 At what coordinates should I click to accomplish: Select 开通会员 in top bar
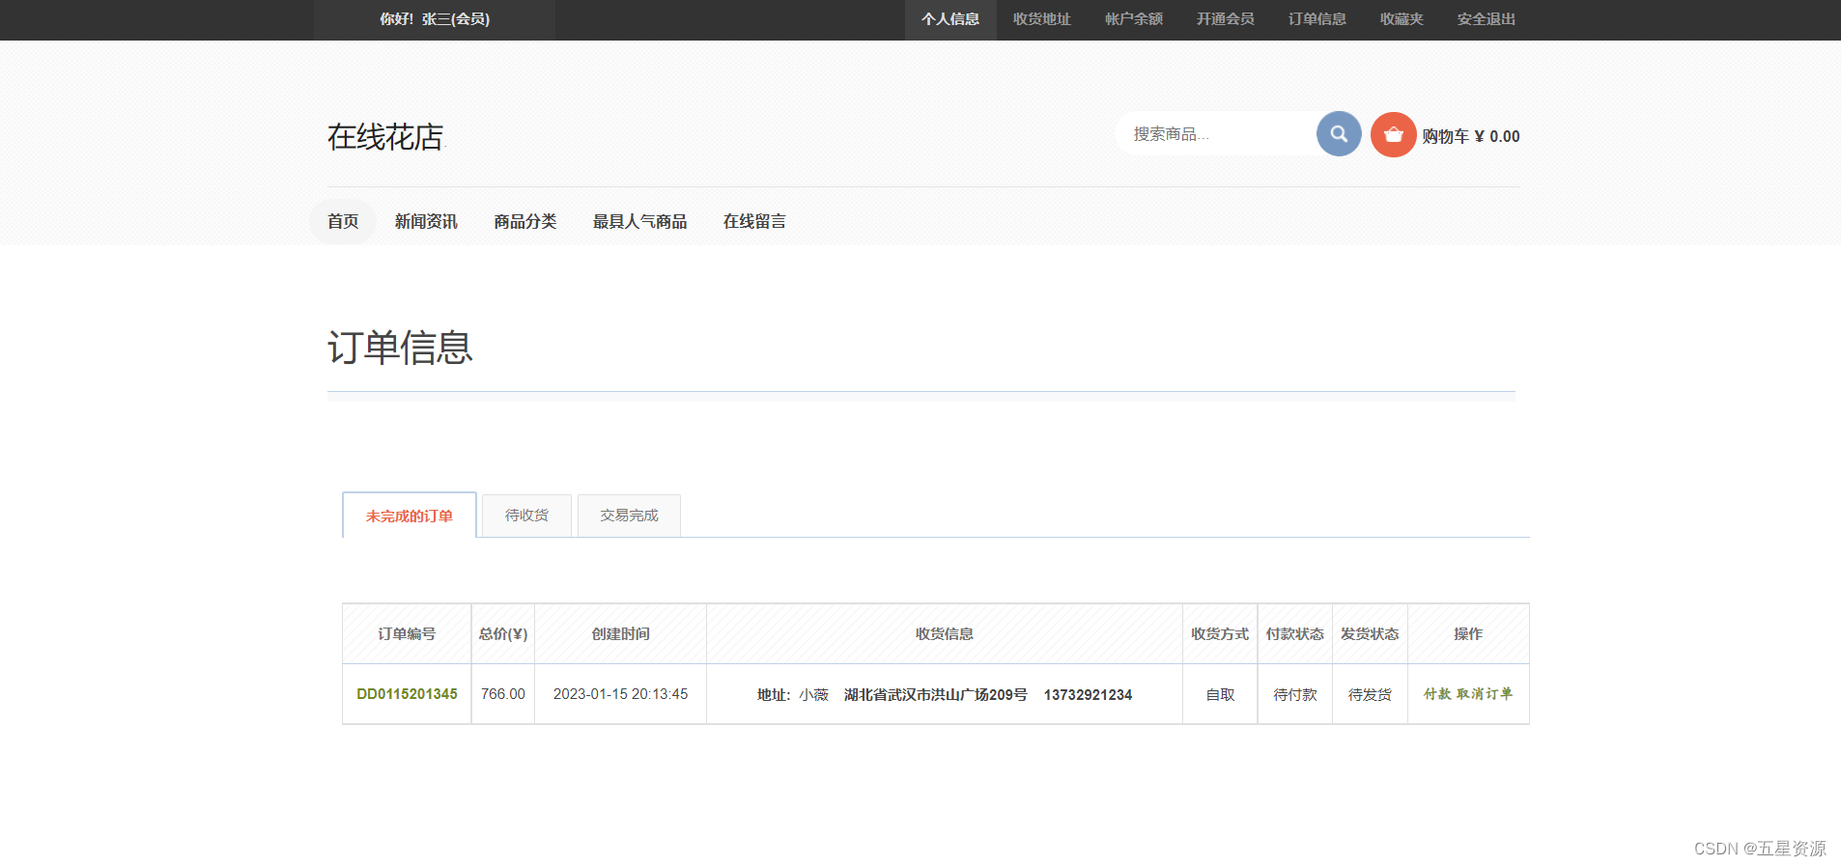point(1226,19)
